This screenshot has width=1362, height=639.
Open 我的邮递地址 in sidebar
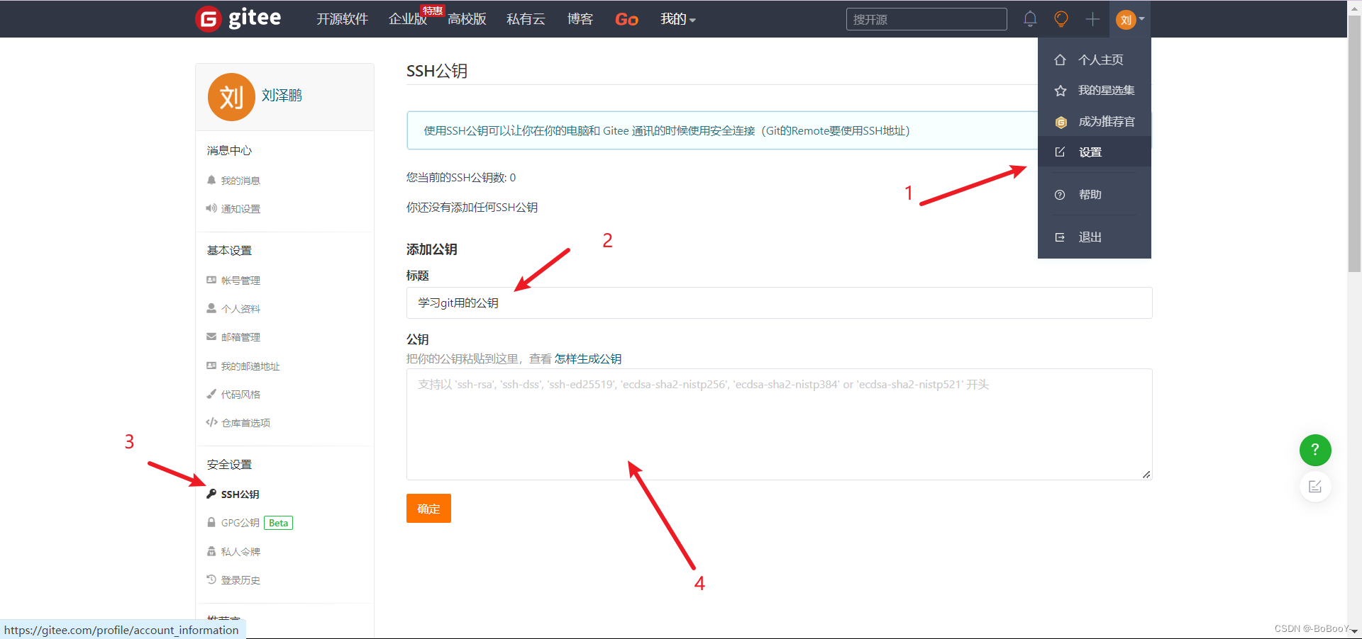pos(250,366)
